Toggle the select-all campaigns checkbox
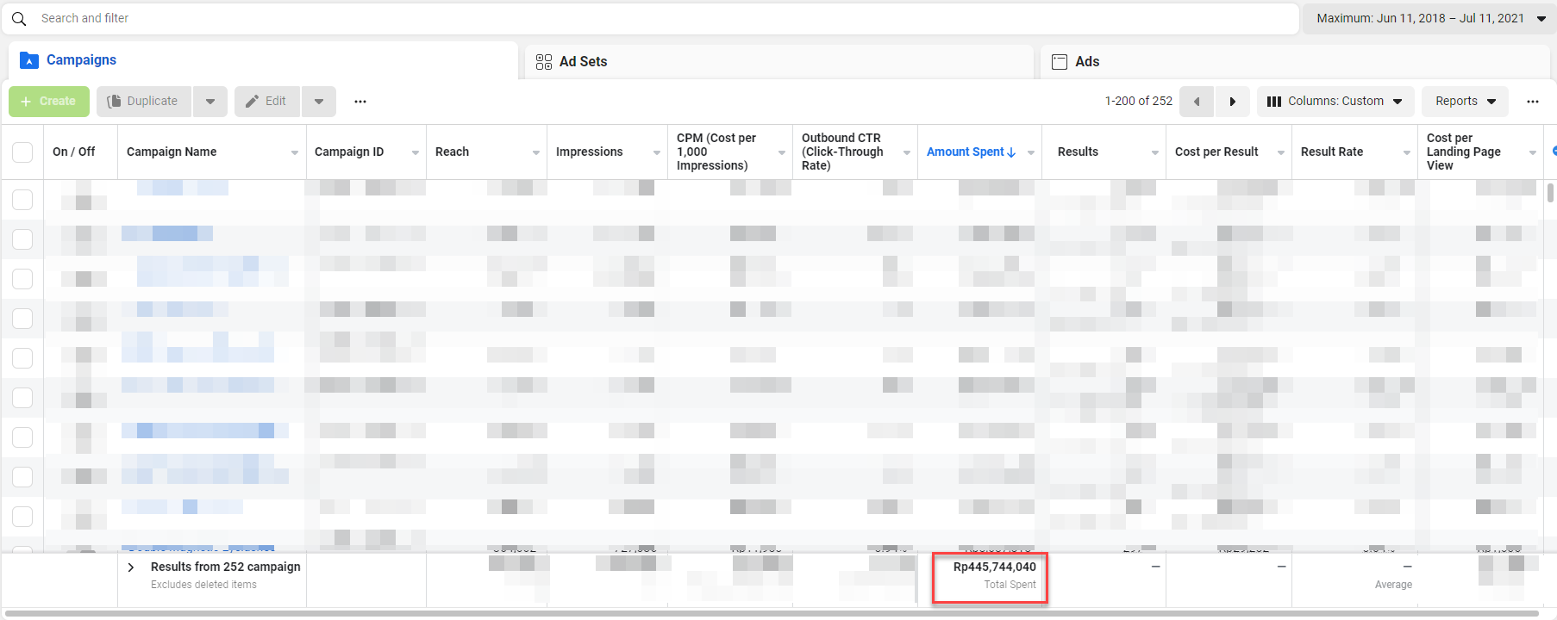1557x620 pixels. tap(22, 152)
